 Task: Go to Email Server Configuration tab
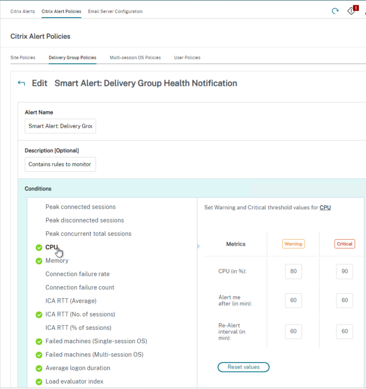[115, 11]
